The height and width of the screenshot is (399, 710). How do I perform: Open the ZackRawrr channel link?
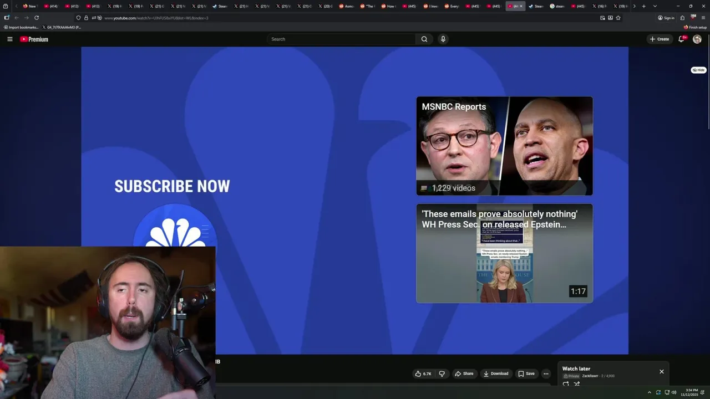pyautogui.click(x=590, y=376)
